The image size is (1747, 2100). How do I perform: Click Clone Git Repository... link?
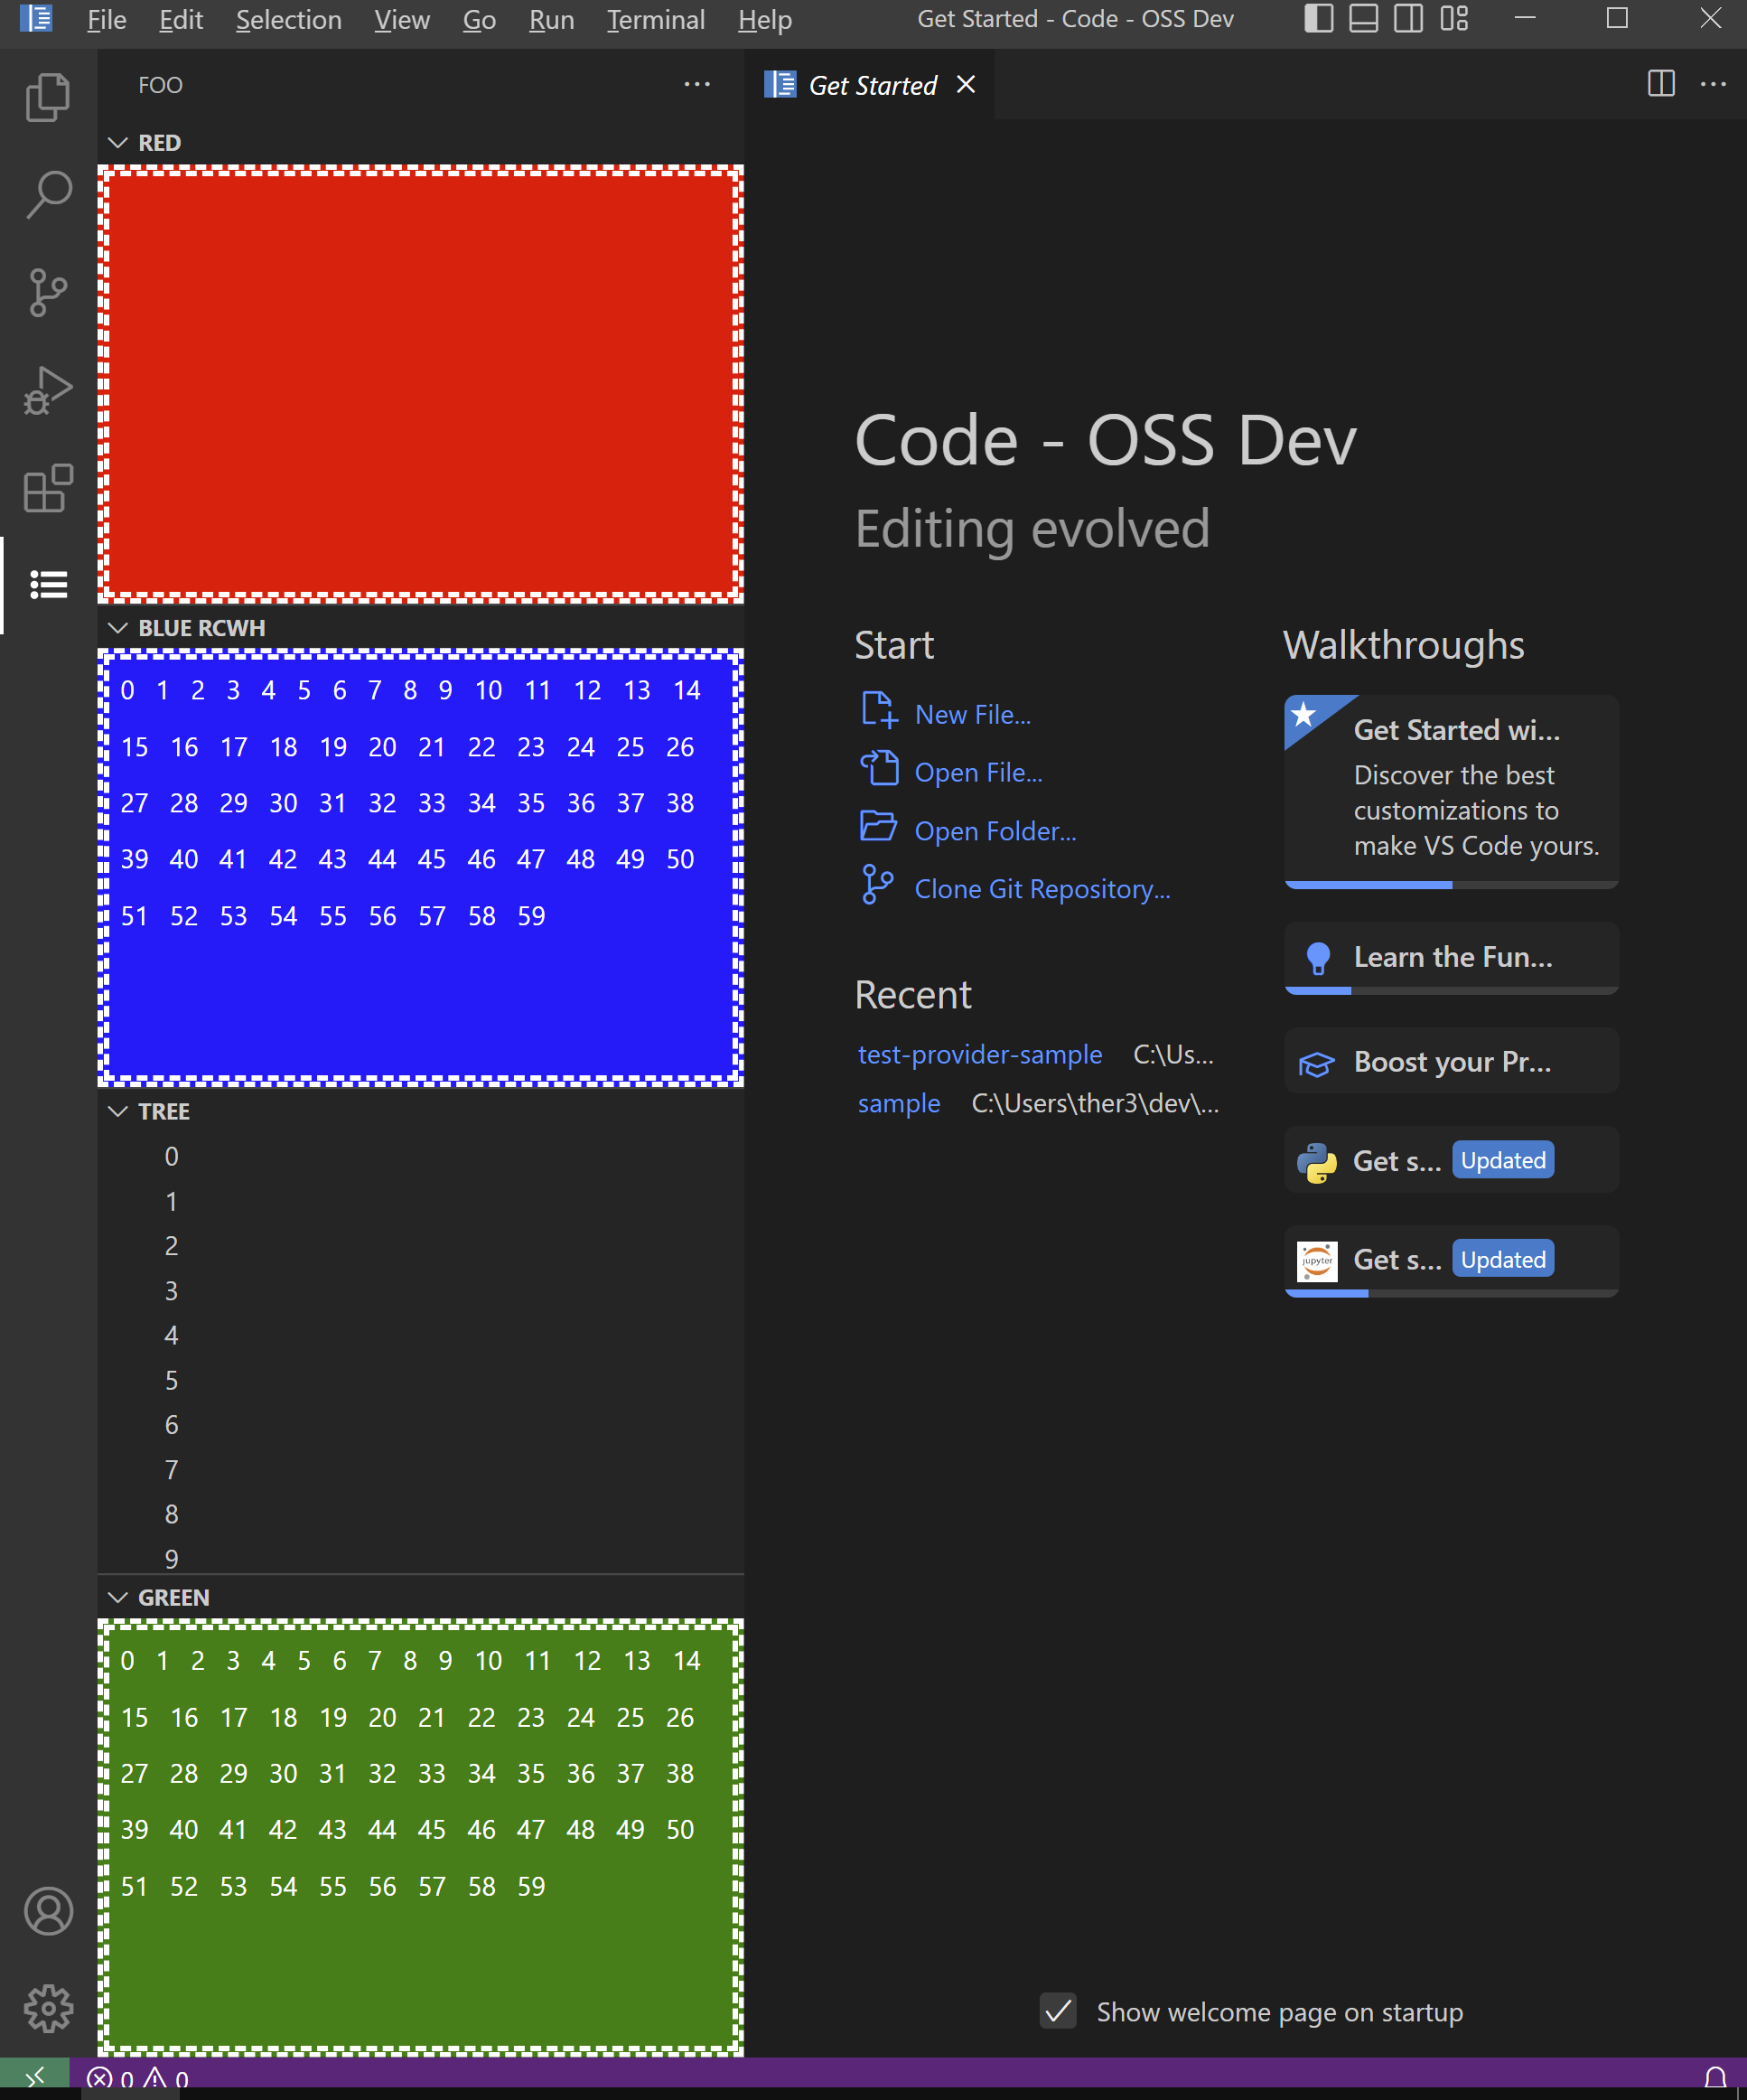pyautogui.click(x=1042, y=889)
